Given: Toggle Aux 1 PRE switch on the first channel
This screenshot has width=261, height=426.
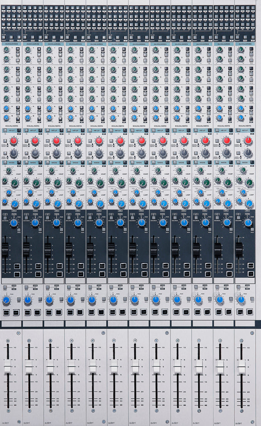Looking at the screenshot, I should pyautogui.click(x=18, y=55).
